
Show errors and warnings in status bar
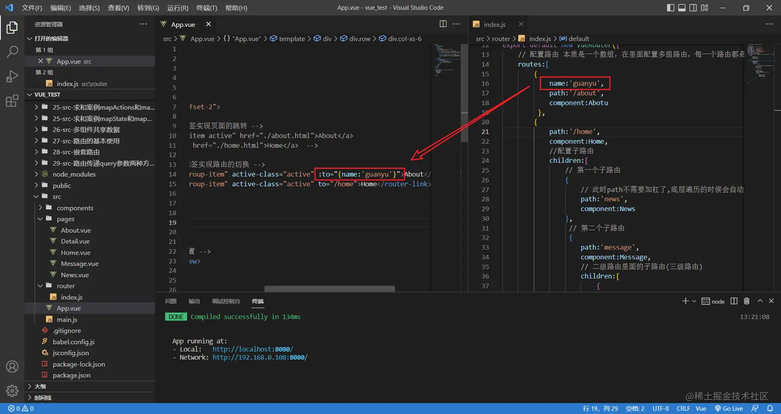click(21, 408)
